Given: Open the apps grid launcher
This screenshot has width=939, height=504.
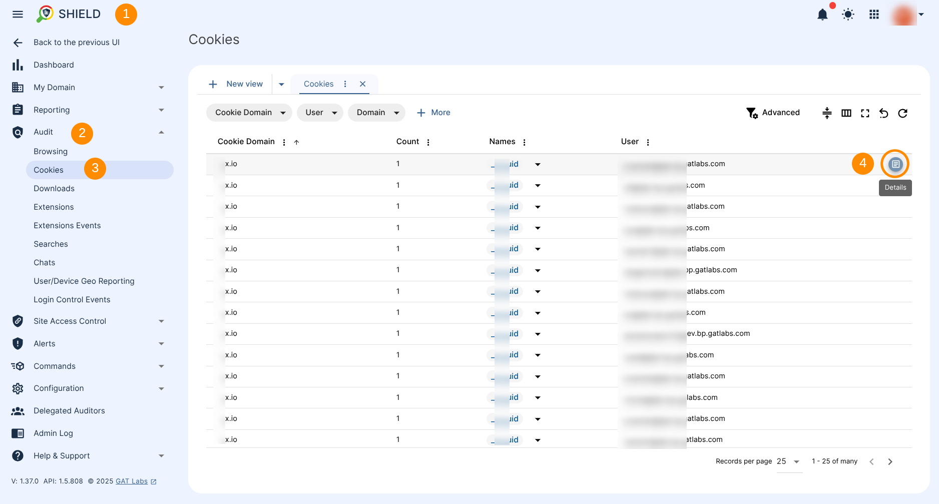Looking at the screenshot, I should [x=874, y=15].
